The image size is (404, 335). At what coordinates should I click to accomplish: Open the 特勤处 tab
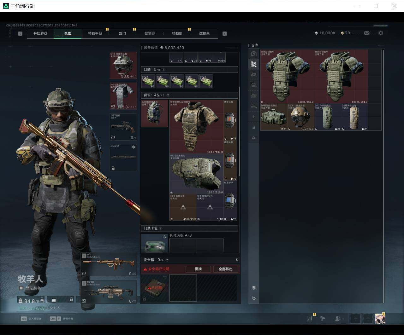[x=177, y=33]
